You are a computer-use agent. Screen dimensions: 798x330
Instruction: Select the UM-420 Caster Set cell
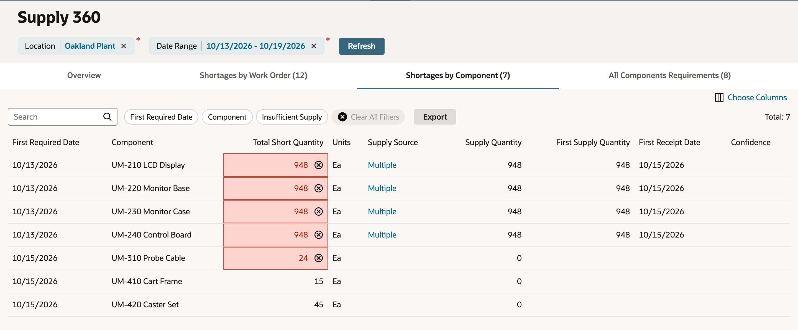[x=145, y=304]
